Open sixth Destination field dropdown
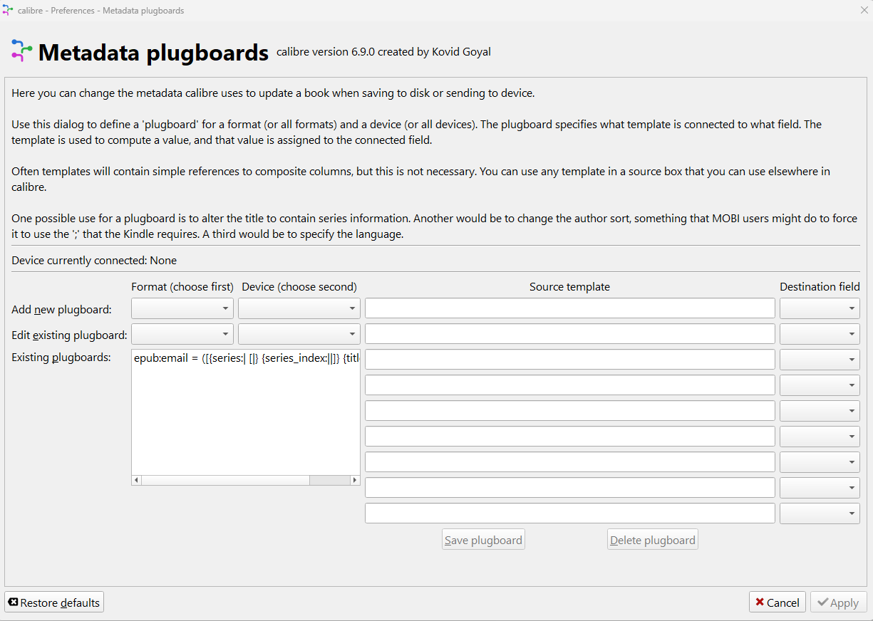The image size is (873, 621). pyautogui.click(x=820, y=437)
